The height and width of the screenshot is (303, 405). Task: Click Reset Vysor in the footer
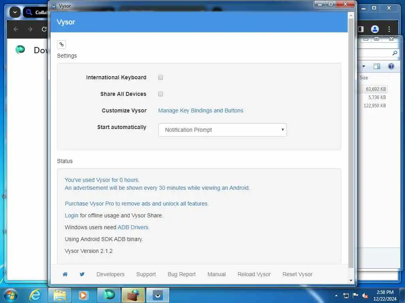coord(297,274)
